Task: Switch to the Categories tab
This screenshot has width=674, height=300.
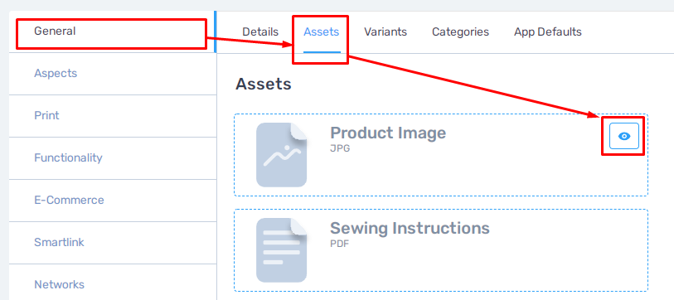Action: click(460, 32)
